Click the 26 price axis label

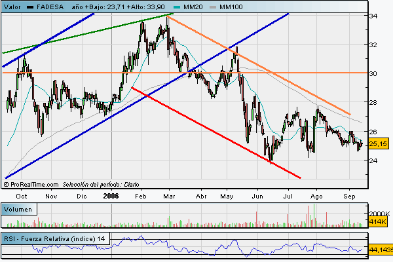pos(373,132)
